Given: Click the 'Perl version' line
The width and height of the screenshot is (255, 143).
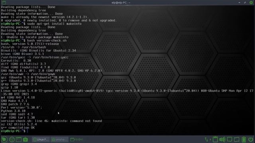Looking at the screenshot, I should (22, 108).
